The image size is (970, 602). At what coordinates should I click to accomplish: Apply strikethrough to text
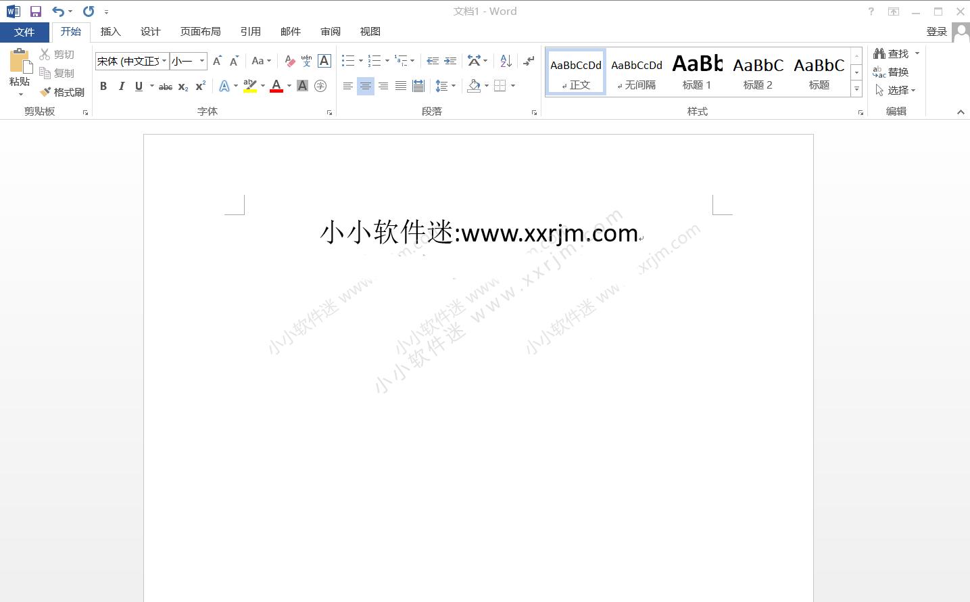click(x=165, y=86)
